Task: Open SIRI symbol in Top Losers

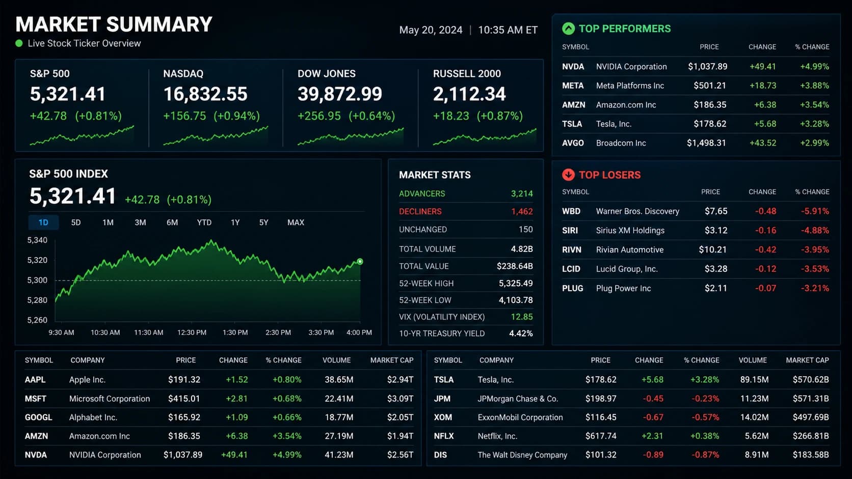Action: click(x=570, y=231)
